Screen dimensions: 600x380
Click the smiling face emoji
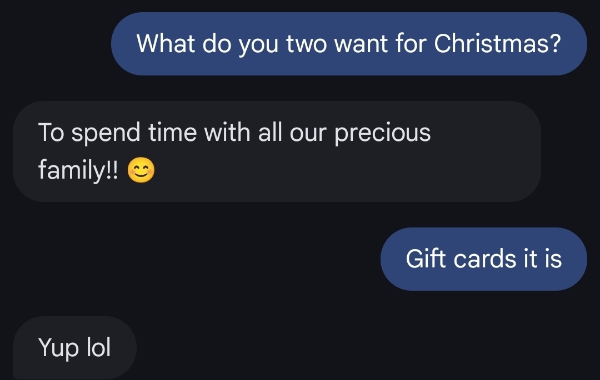pos(141,170)
